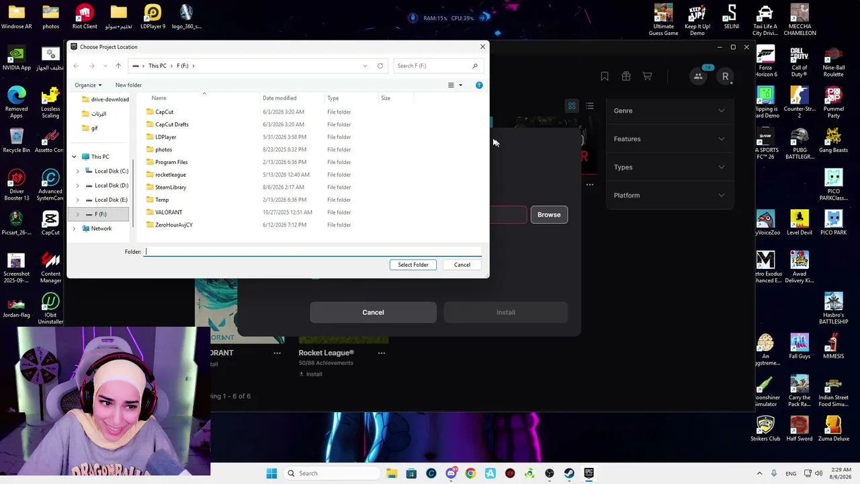Open the Epic Games wishlist bookmark icon
860x484 pixels.
pos(605,77)
